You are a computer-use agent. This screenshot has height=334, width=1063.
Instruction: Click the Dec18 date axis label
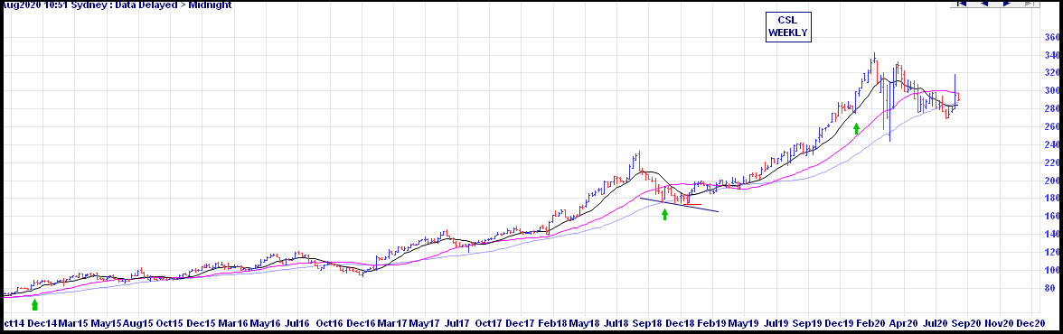[681, 324]
